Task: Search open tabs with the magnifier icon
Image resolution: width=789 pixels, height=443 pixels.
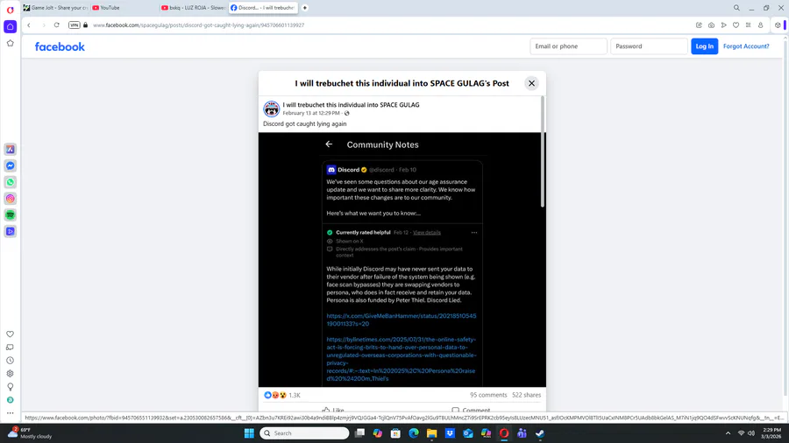Action: pos(736,8)
